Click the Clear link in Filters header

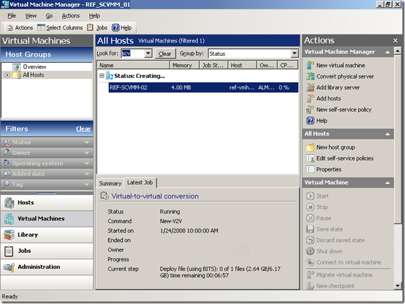[x=83, y=129]
